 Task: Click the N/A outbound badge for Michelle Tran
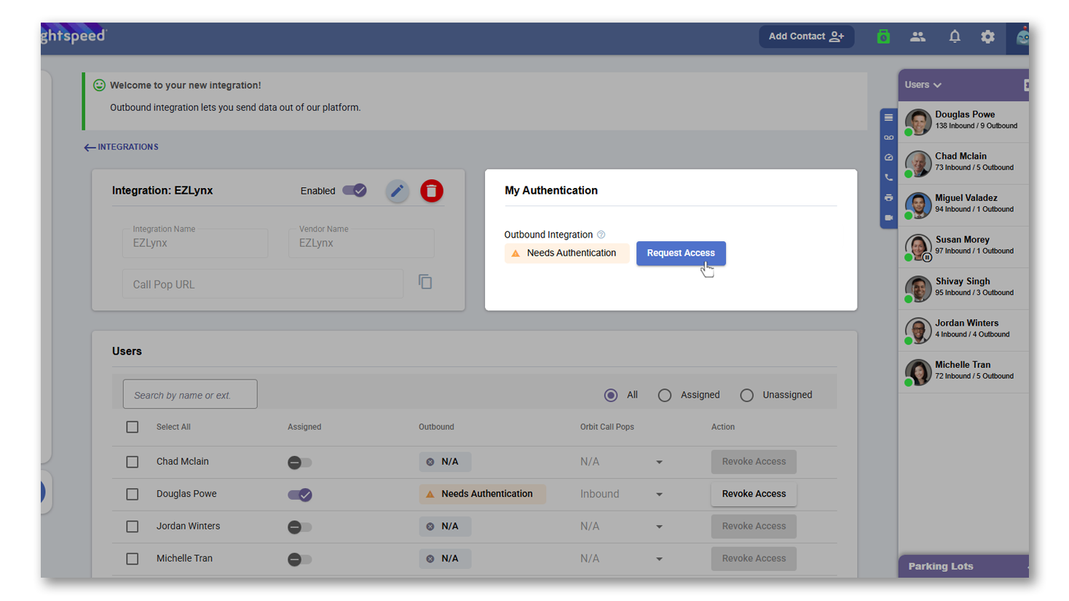click(x=445, y=559)
